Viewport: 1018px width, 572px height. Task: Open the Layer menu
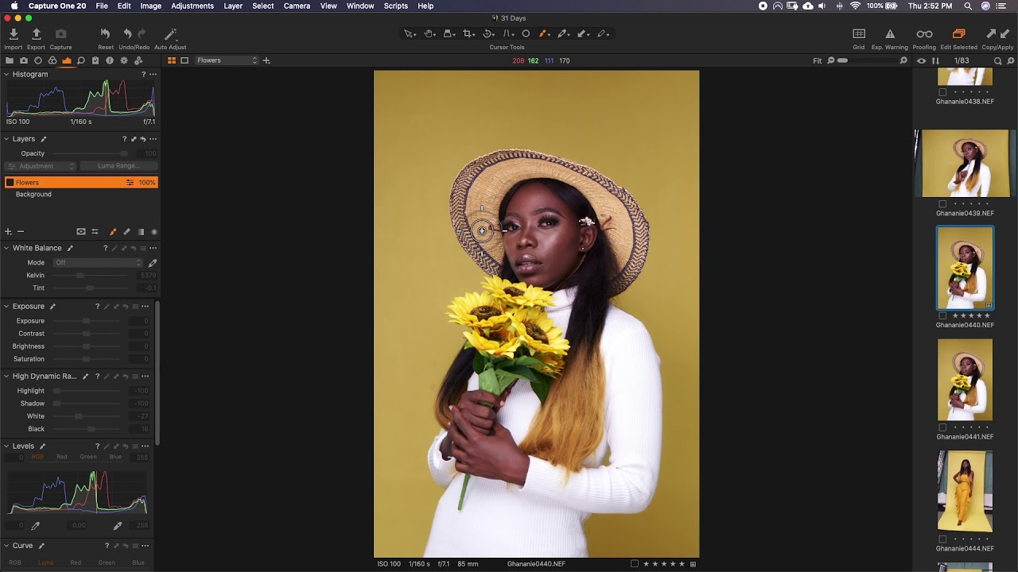(x=233, y=6)
